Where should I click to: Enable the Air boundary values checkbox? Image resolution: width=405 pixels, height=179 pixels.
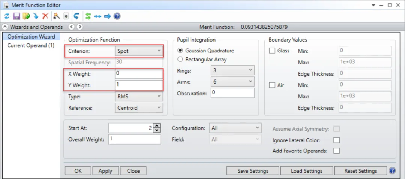click(x=273, y=85)
